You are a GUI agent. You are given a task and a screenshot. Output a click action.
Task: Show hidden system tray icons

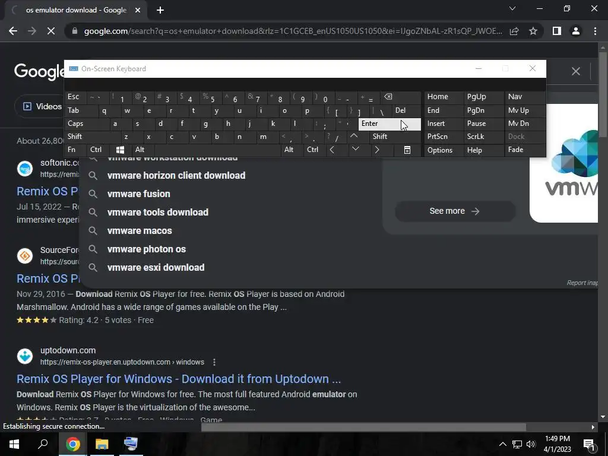(x=502, y=444)
